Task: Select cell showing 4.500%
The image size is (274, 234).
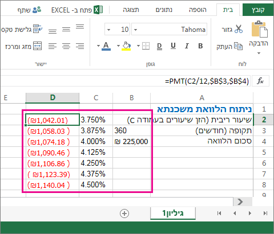Action: click(x=96, y=184)
